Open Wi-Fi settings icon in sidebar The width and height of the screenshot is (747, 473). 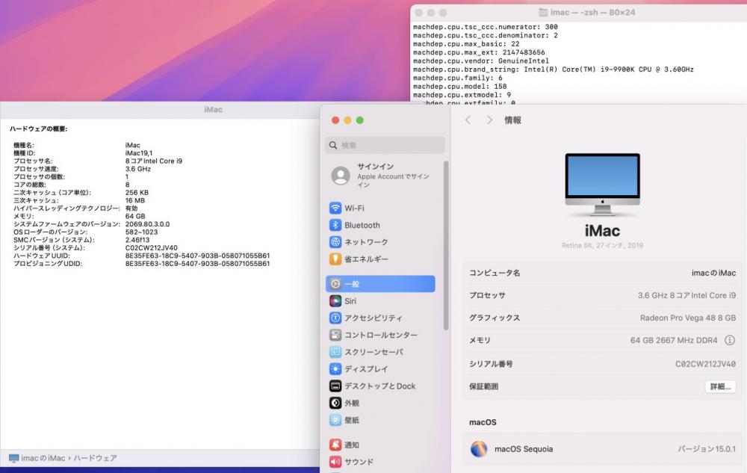click(x=335, y=208)
